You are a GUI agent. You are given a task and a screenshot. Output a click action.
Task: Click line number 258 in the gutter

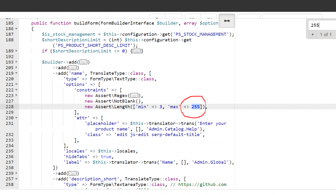[10, 185]
